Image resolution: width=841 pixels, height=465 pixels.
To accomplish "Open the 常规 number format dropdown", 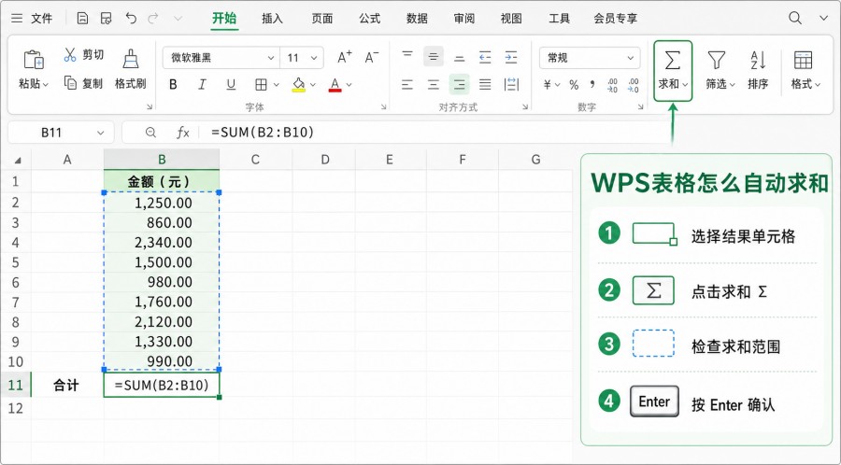I will click(590, 58).
